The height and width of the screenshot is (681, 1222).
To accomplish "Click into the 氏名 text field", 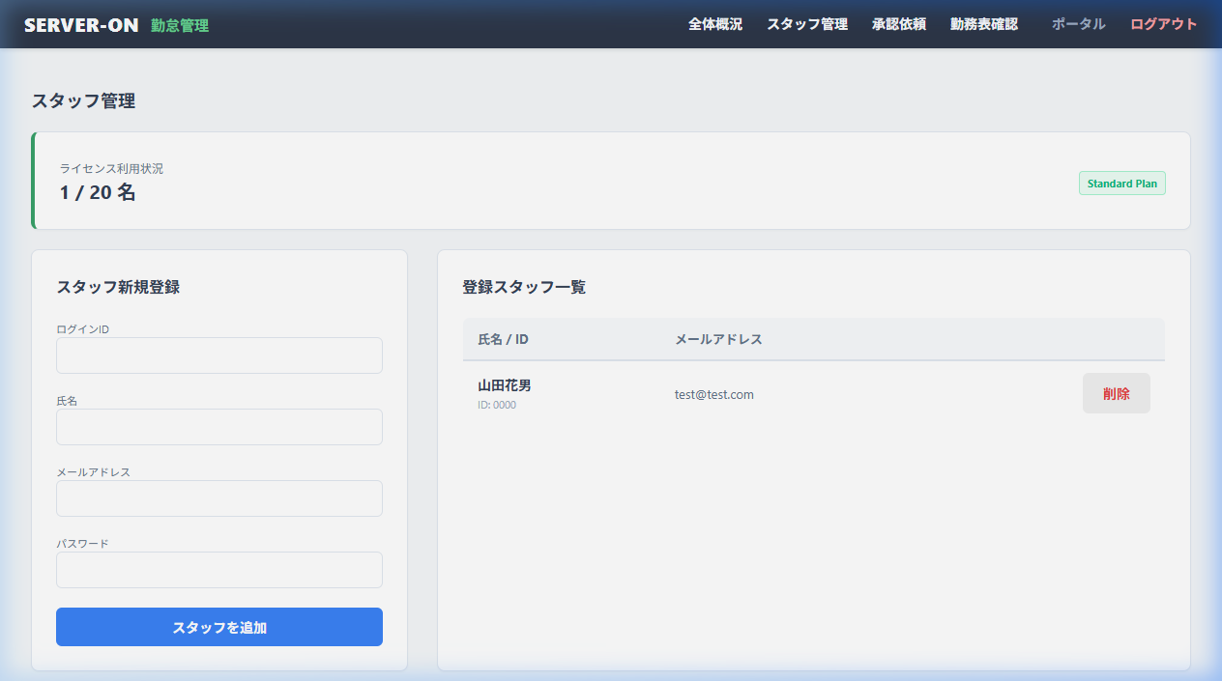I will click(x=219, y=427).
